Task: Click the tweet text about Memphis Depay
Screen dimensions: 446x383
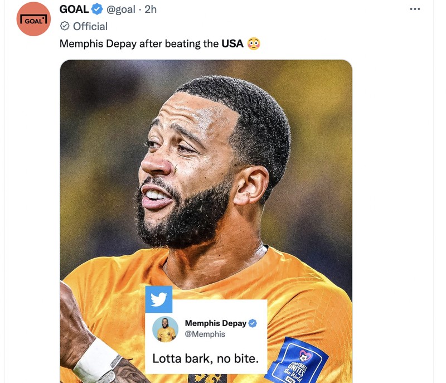Action: pos(139,43)
